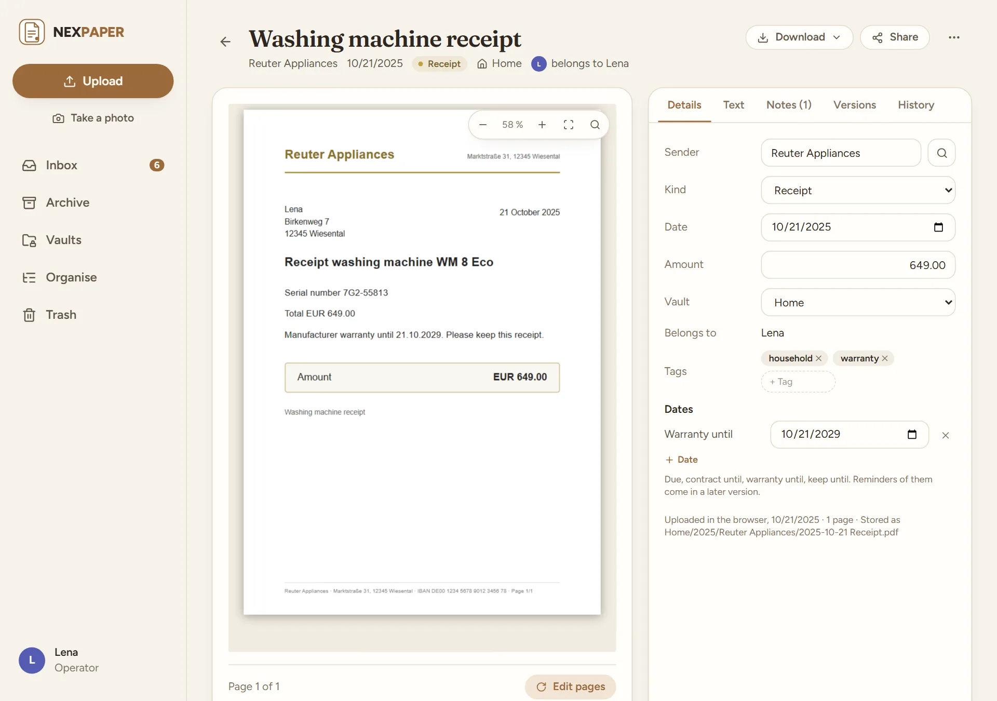The height and width of the screenshot is (701, 997).
Task: Open the Vaults section
Action: (x=93, y=240)
